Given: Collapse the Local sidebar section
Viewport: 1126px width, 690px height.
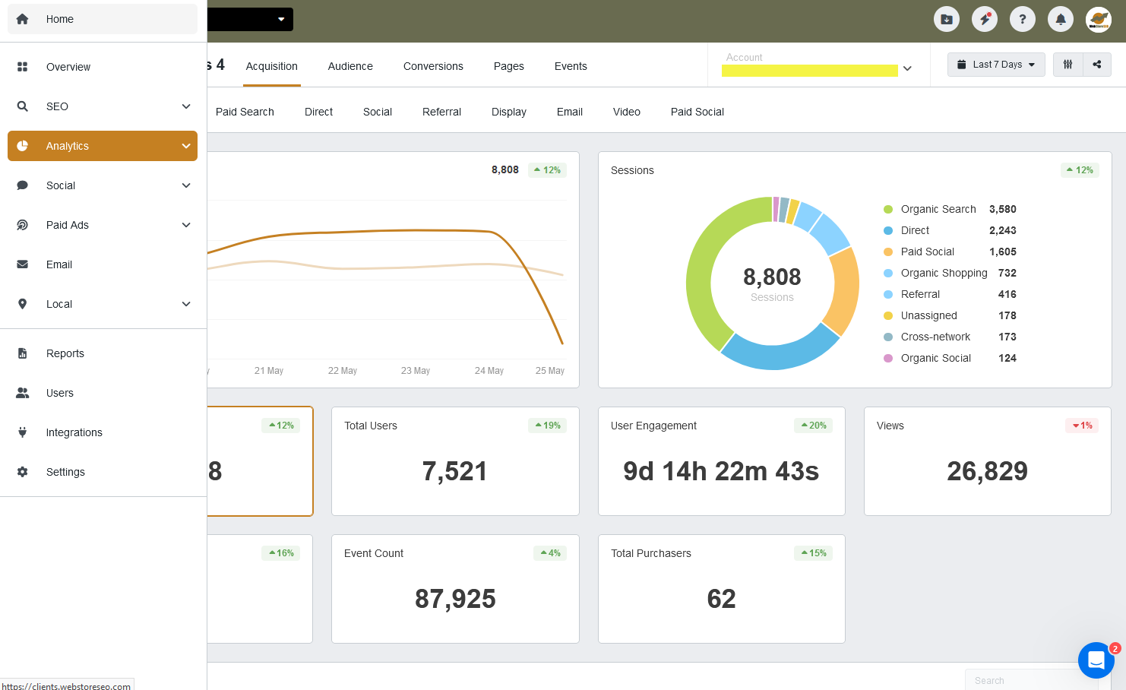Looking at the screenshot, I should coord(103,304).
